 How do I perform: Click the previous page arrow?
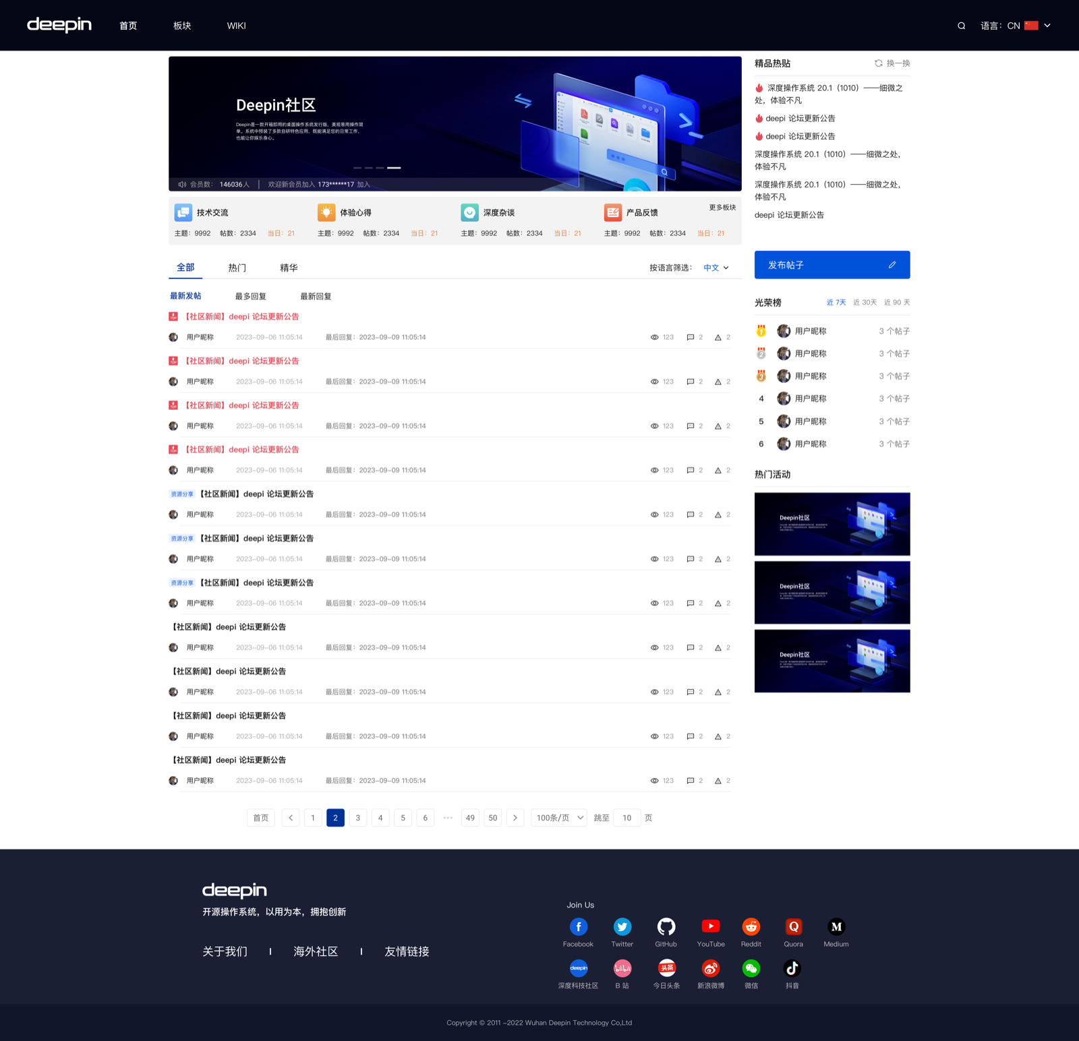[291, 818]
